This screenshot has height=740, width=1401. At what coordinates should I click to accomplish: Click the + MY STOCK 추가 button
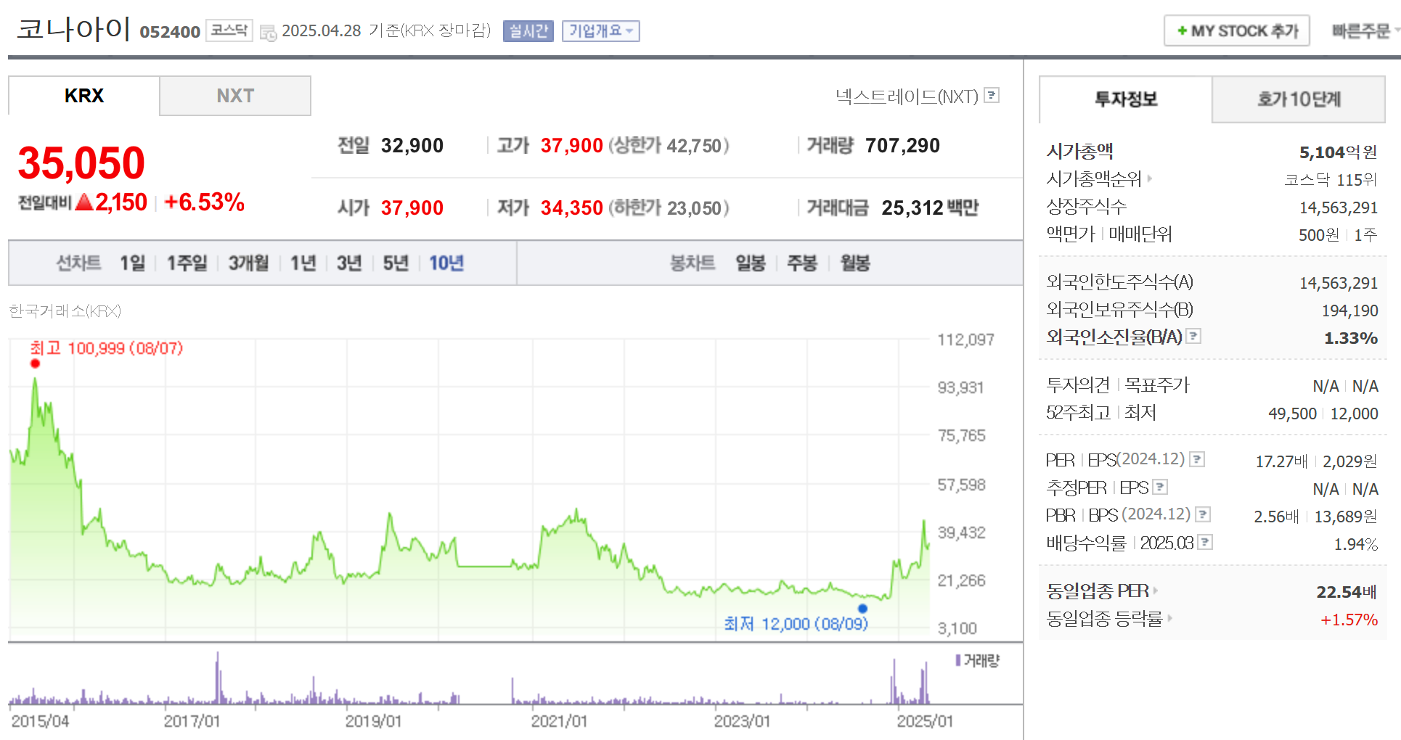click(1237, 30)
